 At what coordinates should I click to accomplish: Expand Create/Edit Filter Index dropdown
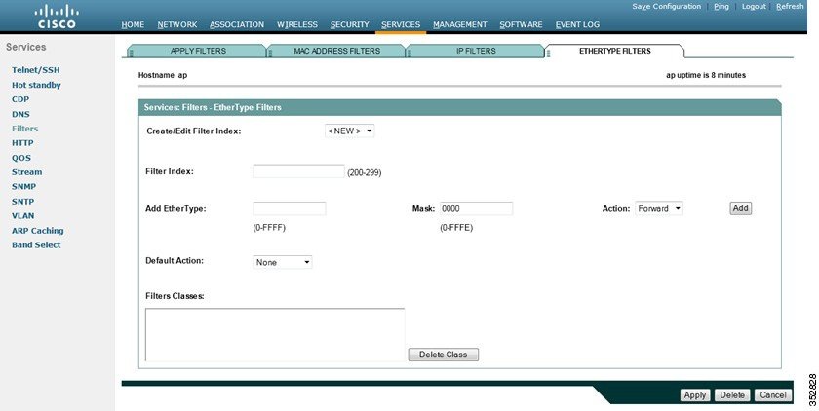pos(349,131)
